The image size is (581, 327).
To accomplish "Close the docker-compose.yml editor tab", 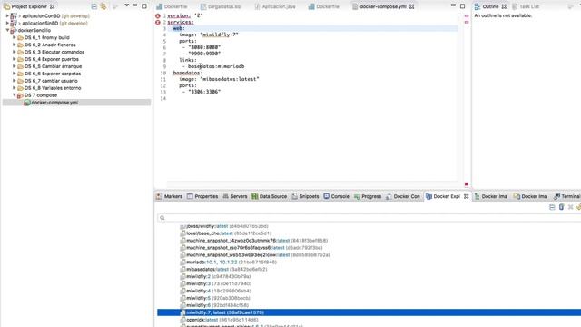I will pyautogui.click(x=411, y=6).
